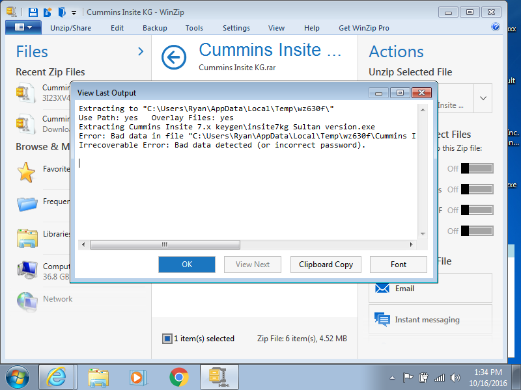Click the Action Center flag icon
Viewport: 521px width, 390px height.
click(408, 378)
